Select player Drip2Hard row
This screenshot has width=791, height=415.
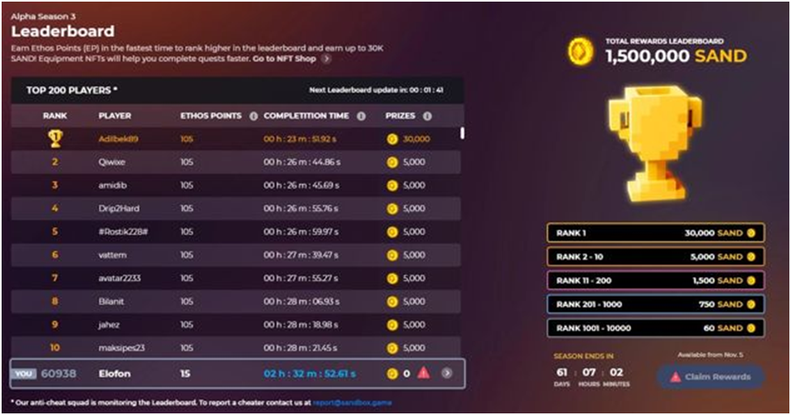[235, 208]
